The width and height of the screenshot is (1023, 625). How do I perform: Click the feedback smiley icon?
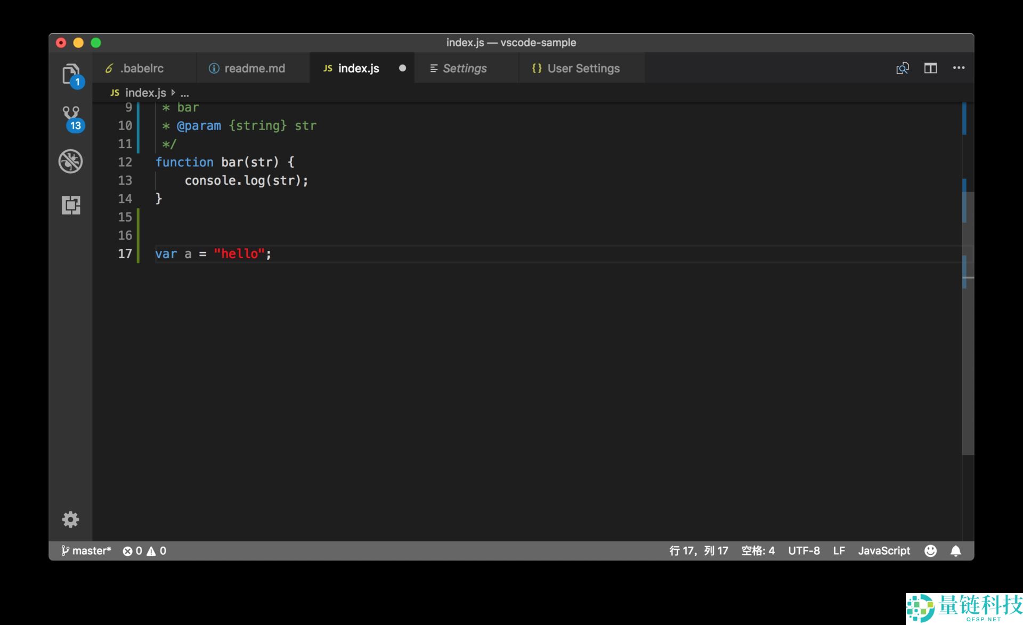click(930, 550)
